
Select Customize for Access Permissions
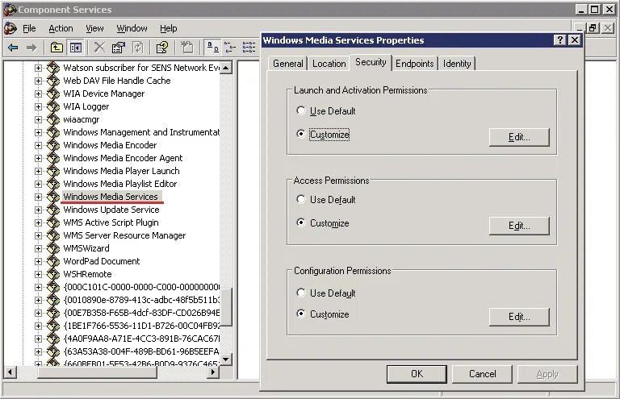pyautogui.click(x=301, y=222)
